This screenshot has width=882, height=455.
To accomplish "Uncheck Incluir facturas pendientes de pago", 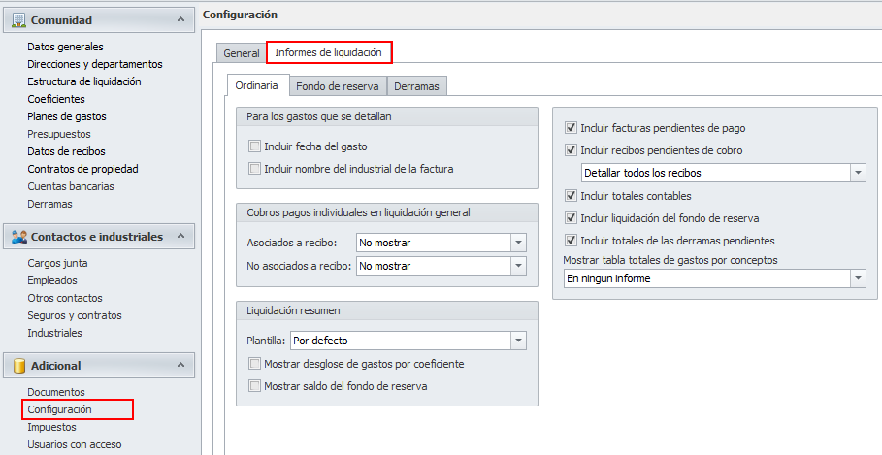I will point(572,128).
